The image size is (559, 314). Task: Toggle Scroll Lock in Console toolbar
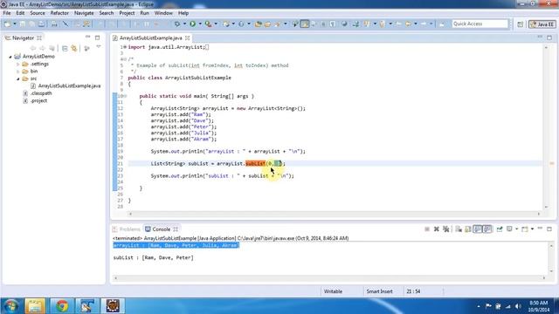pos(468,229)
